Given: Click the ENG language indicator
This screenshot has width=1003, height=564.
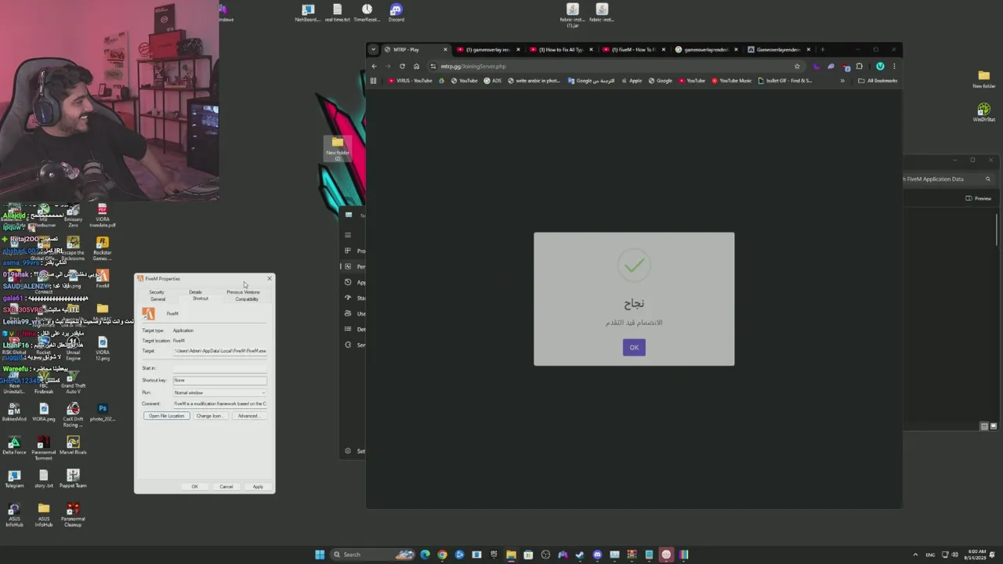Looking at the screenshot, I should (930, 555).
